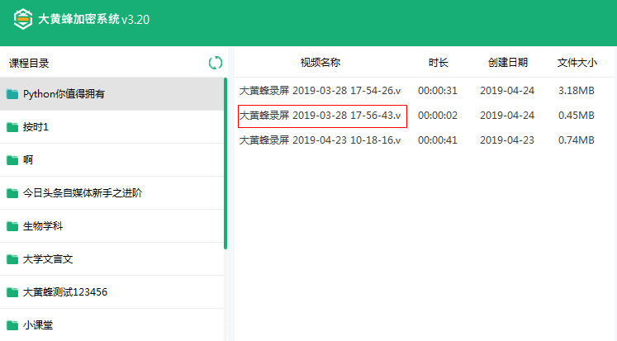Image resolution: width=617 pixels, height=341 pixels.
Task: Click the 大黄蜂加密系统 v3.20 title text
Action: tap(93, 19)
